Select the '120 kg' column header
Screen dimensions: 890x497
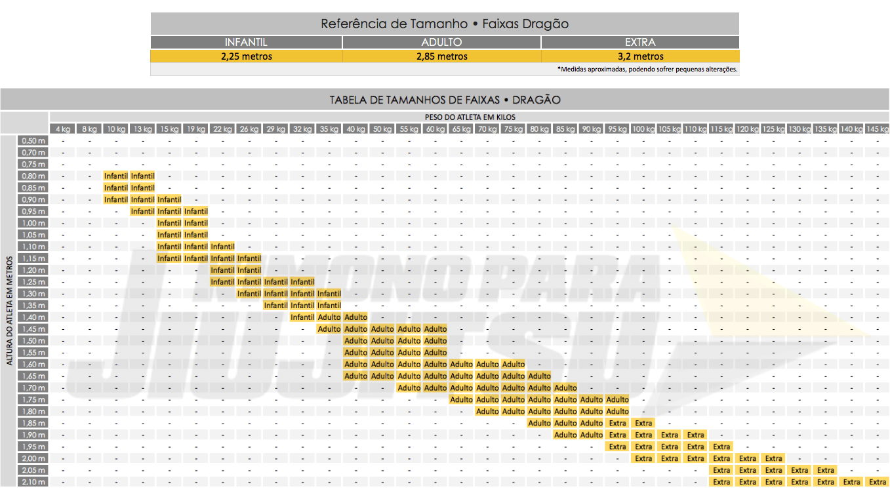(x=747, y=129)
